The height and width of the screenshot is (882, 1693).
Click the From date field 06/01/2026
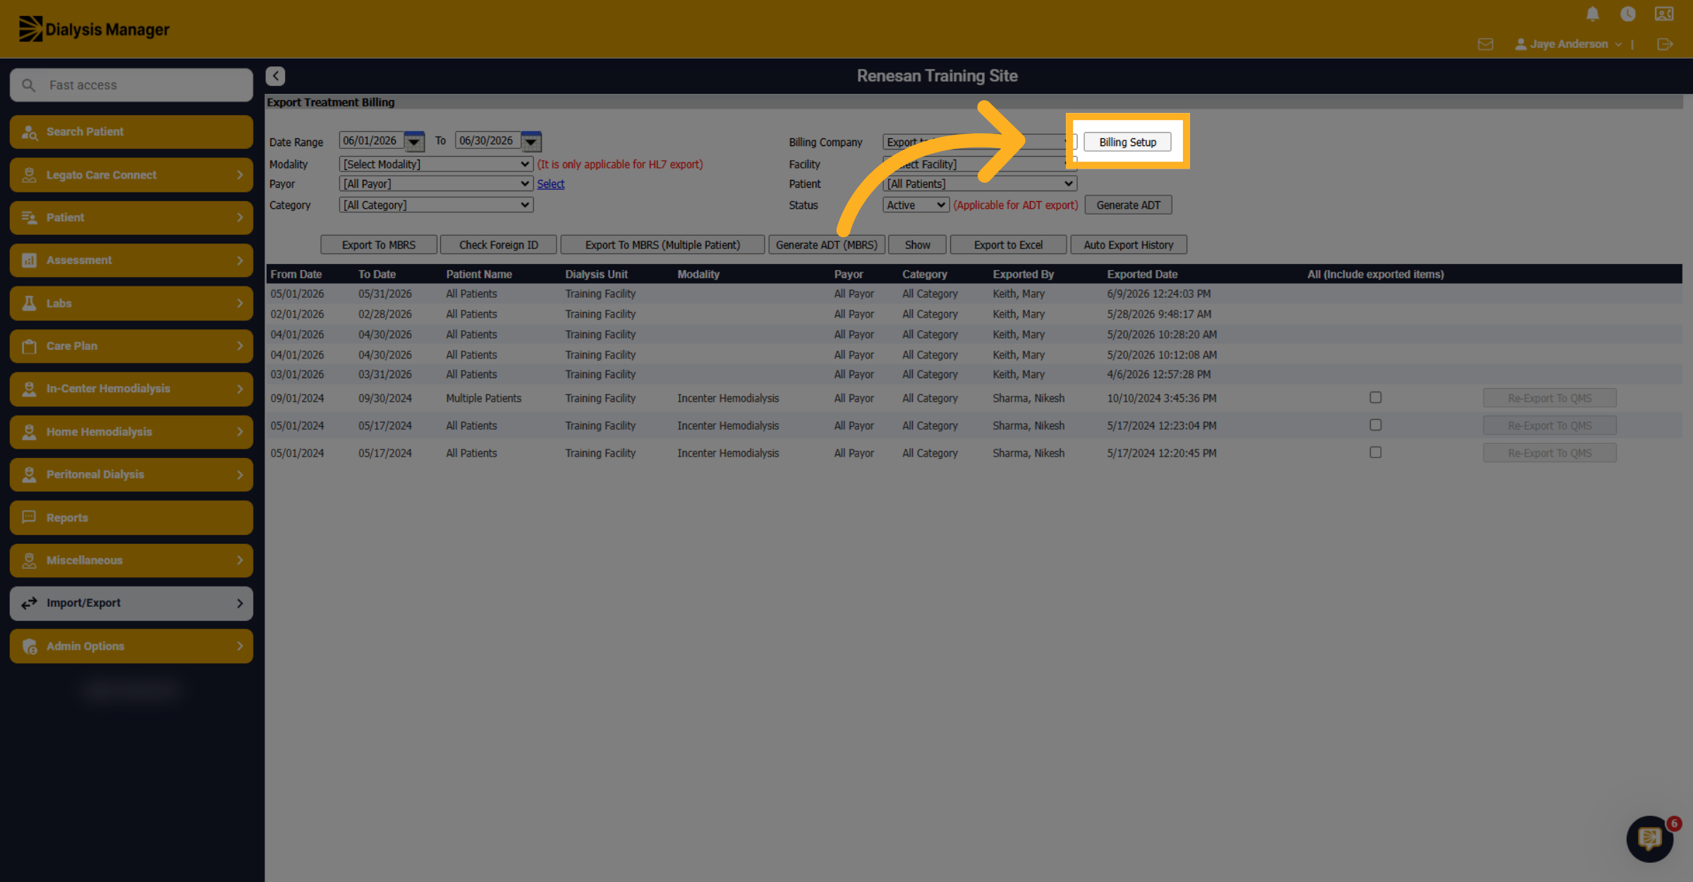[372, 141]
